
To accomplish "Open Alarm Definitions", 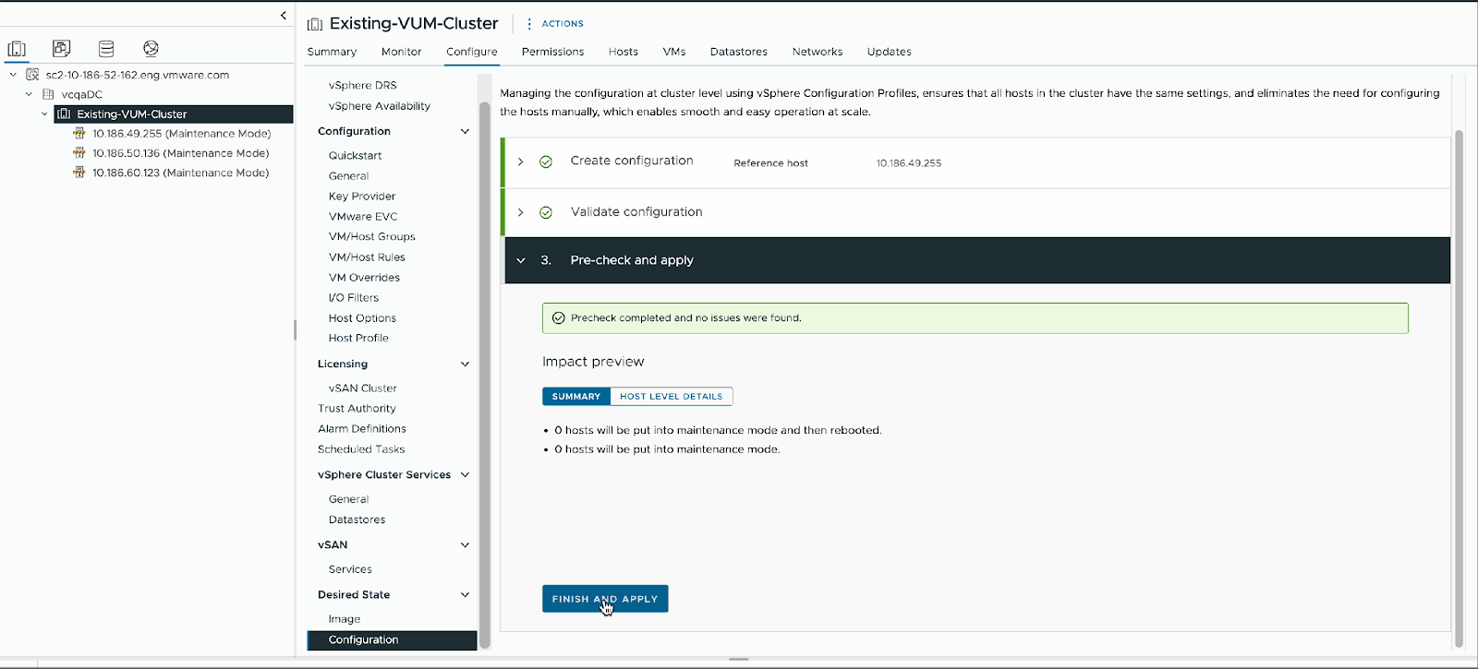I will click(x=362, y=429).
